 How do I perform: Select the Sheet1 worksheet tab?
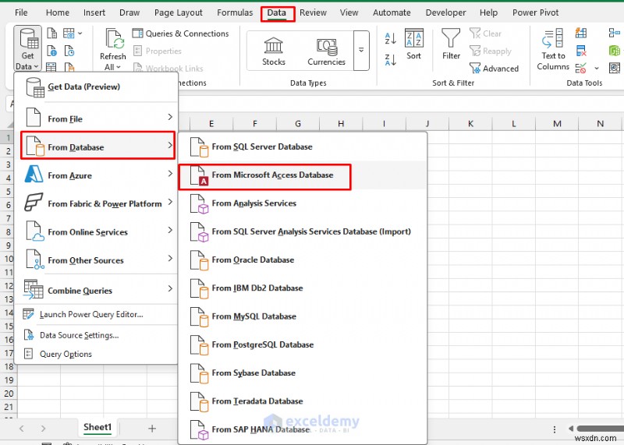(97, 428)
